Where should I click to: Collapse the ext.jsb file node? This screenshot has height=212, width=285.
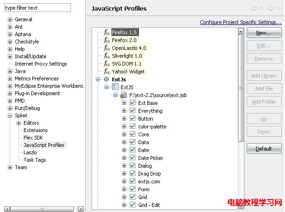115,95
